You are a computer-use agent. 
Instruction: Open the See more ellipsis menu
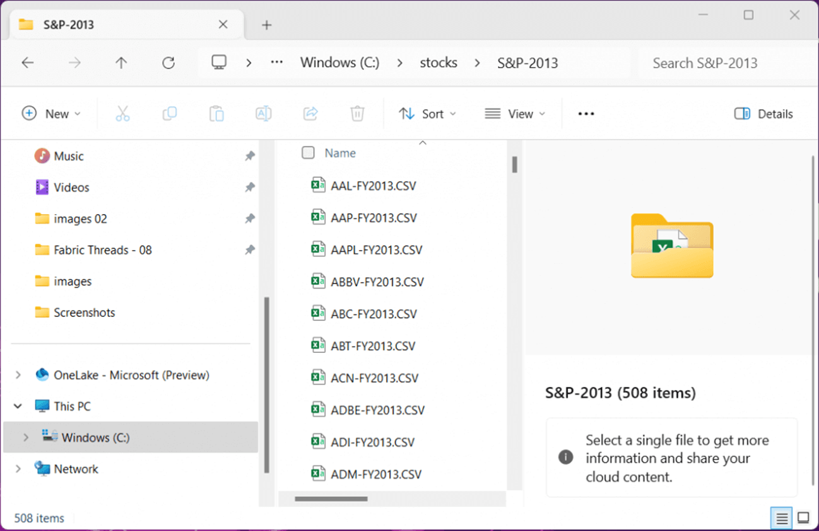point(586,114)
